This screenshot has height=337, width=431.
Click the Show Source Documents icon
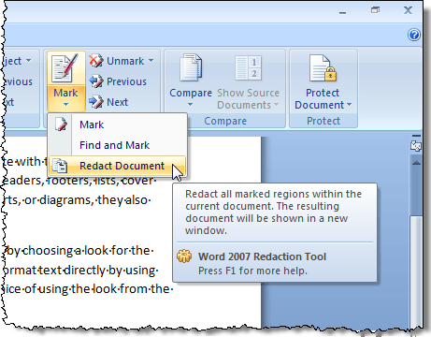coord(248,67)
